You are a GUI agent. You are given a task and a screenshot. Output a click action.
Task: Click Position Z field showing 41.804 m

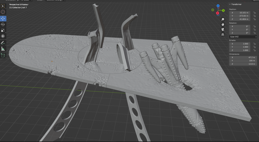point(240,19)
